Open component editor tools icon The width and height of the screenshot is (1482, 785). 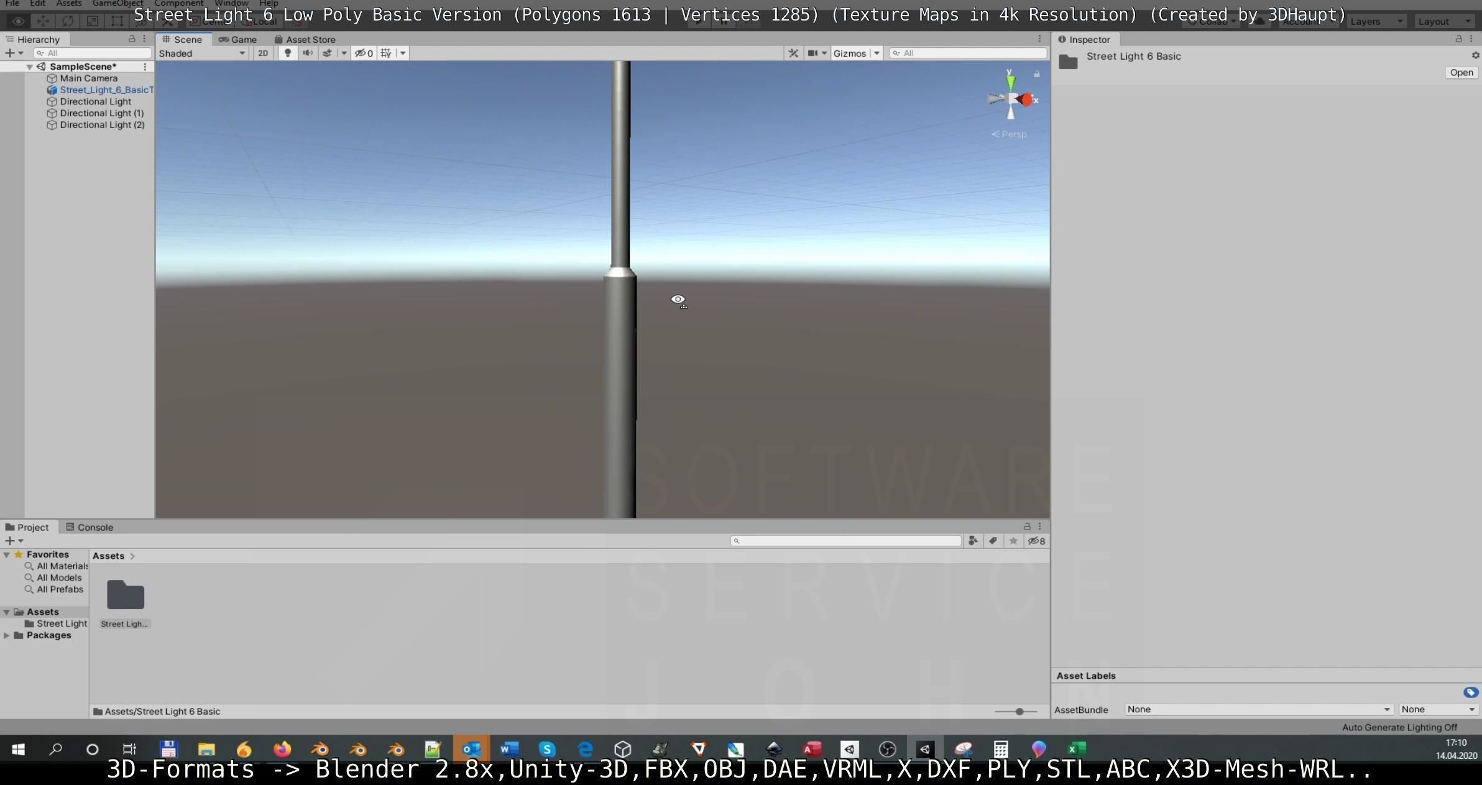tap(793, 53)
